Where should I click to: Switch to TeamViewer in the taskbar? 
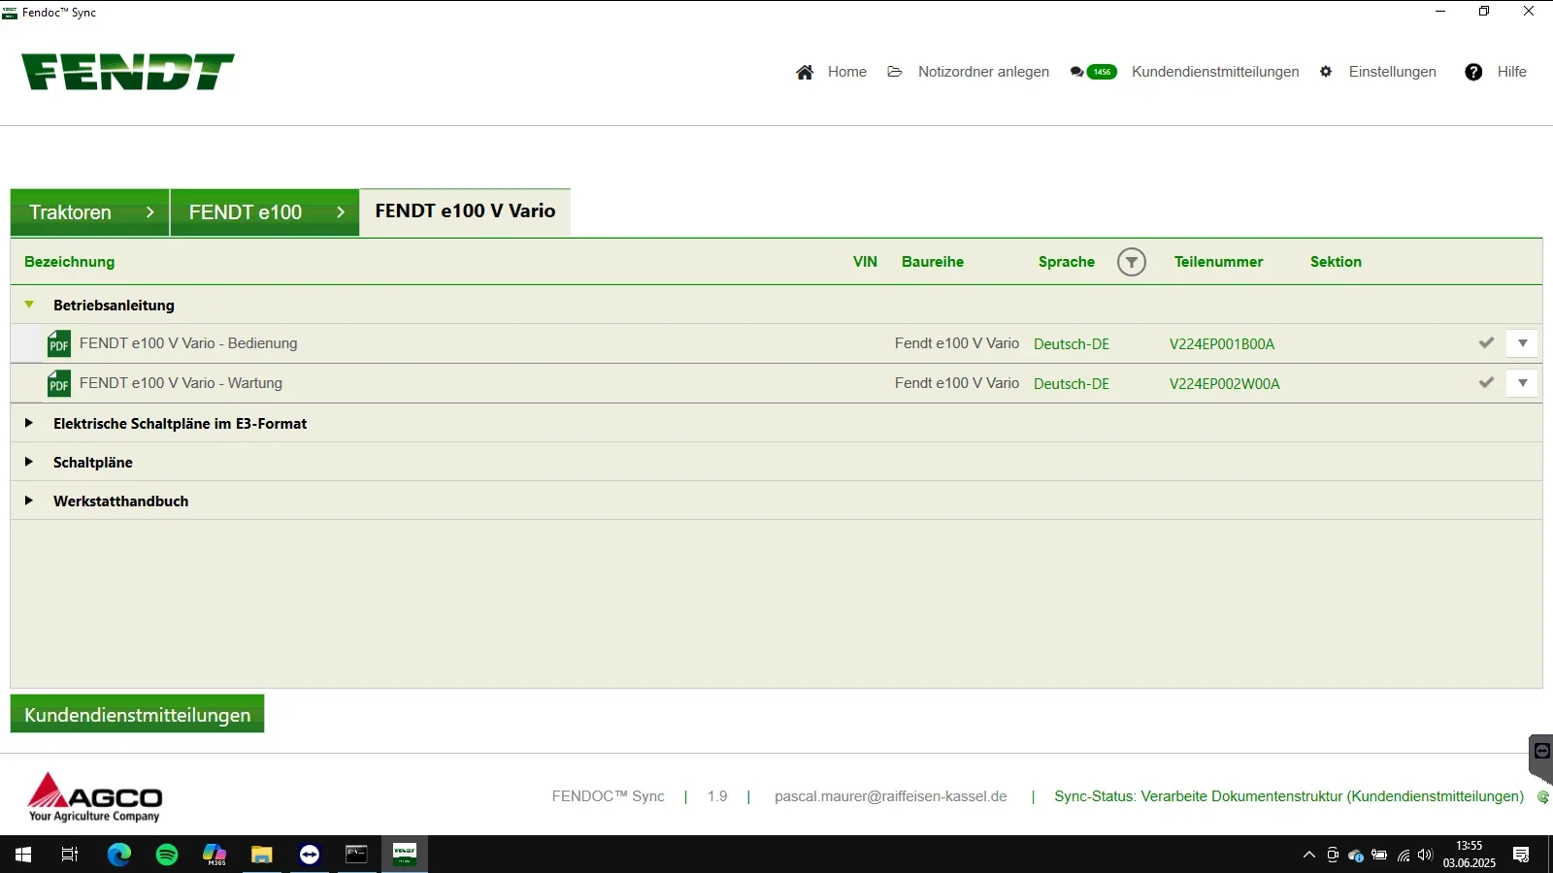tap(310, 855)
